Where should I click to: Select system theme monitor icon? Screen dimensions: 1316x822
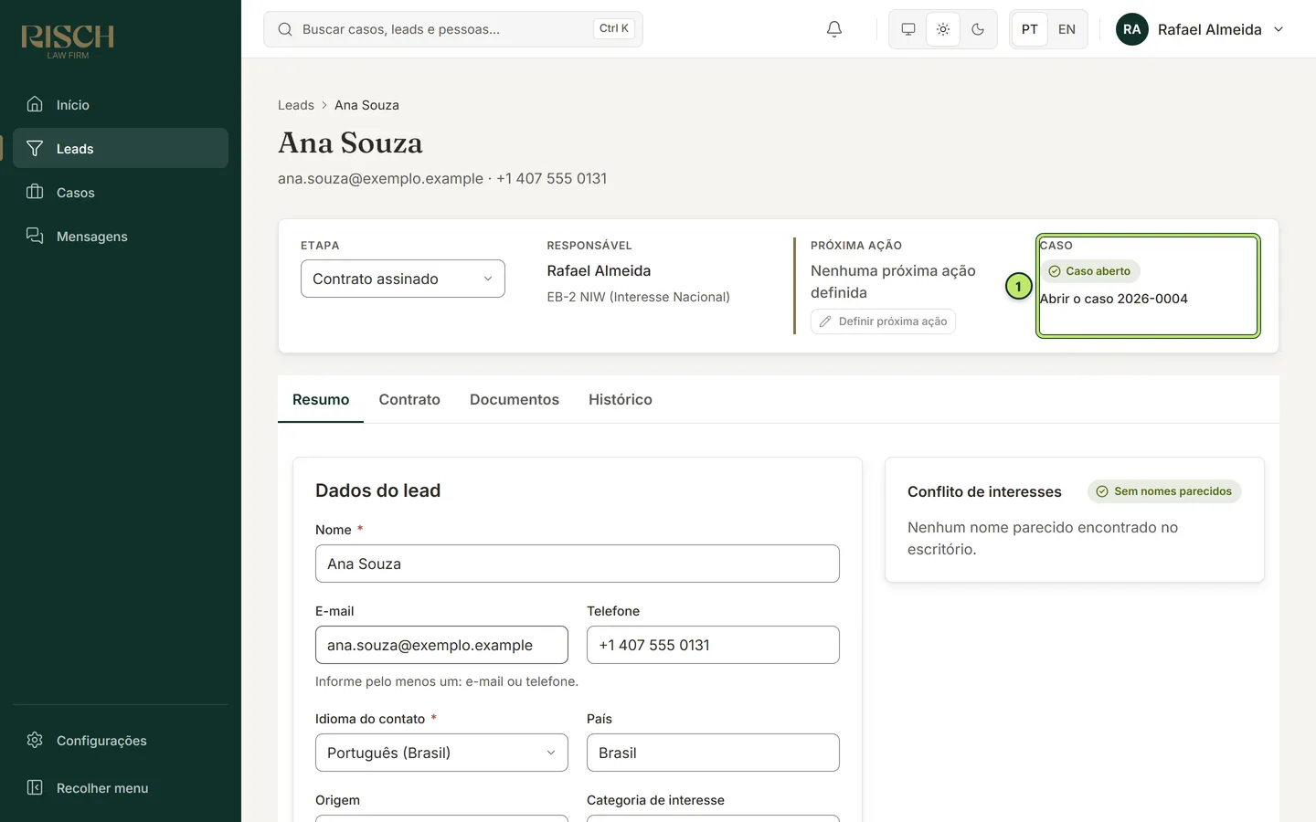(x=908, y=29)
